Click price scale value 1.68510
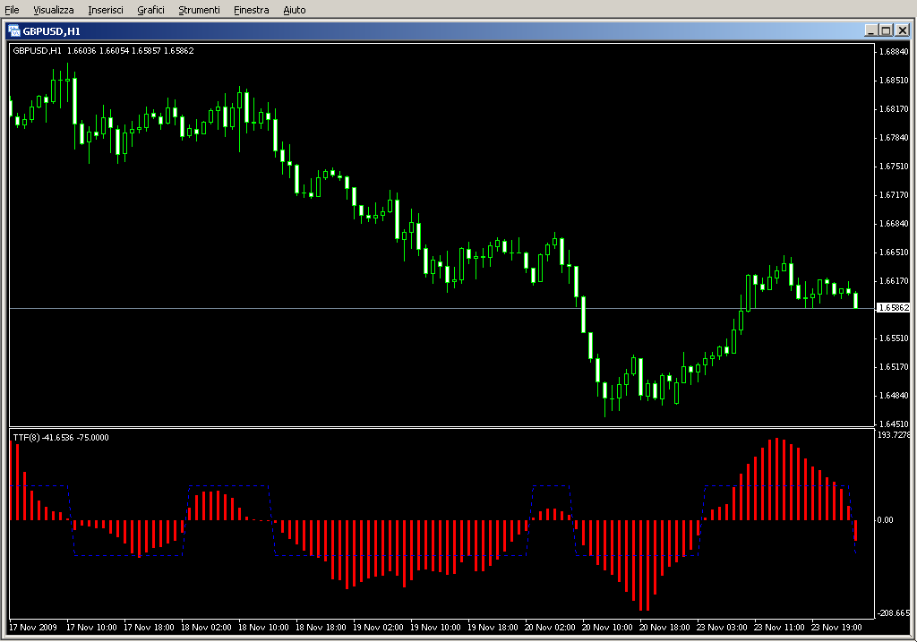Viewport: 917px width, 642px height. coord(895,80)
